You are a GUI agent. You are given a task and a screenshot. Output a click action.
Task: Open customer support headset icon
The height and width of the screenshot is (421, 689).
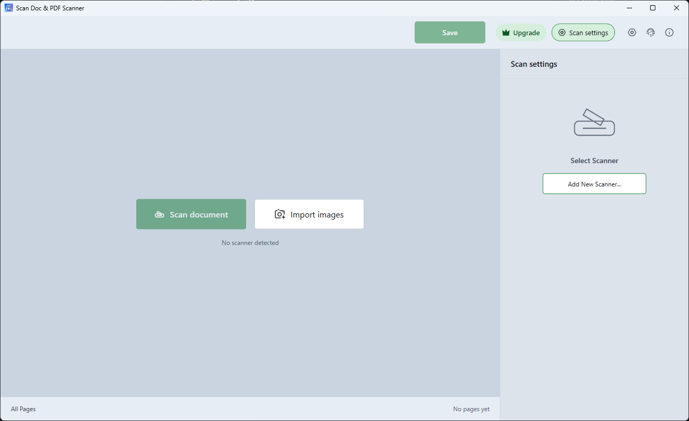(x=651, y=33)
